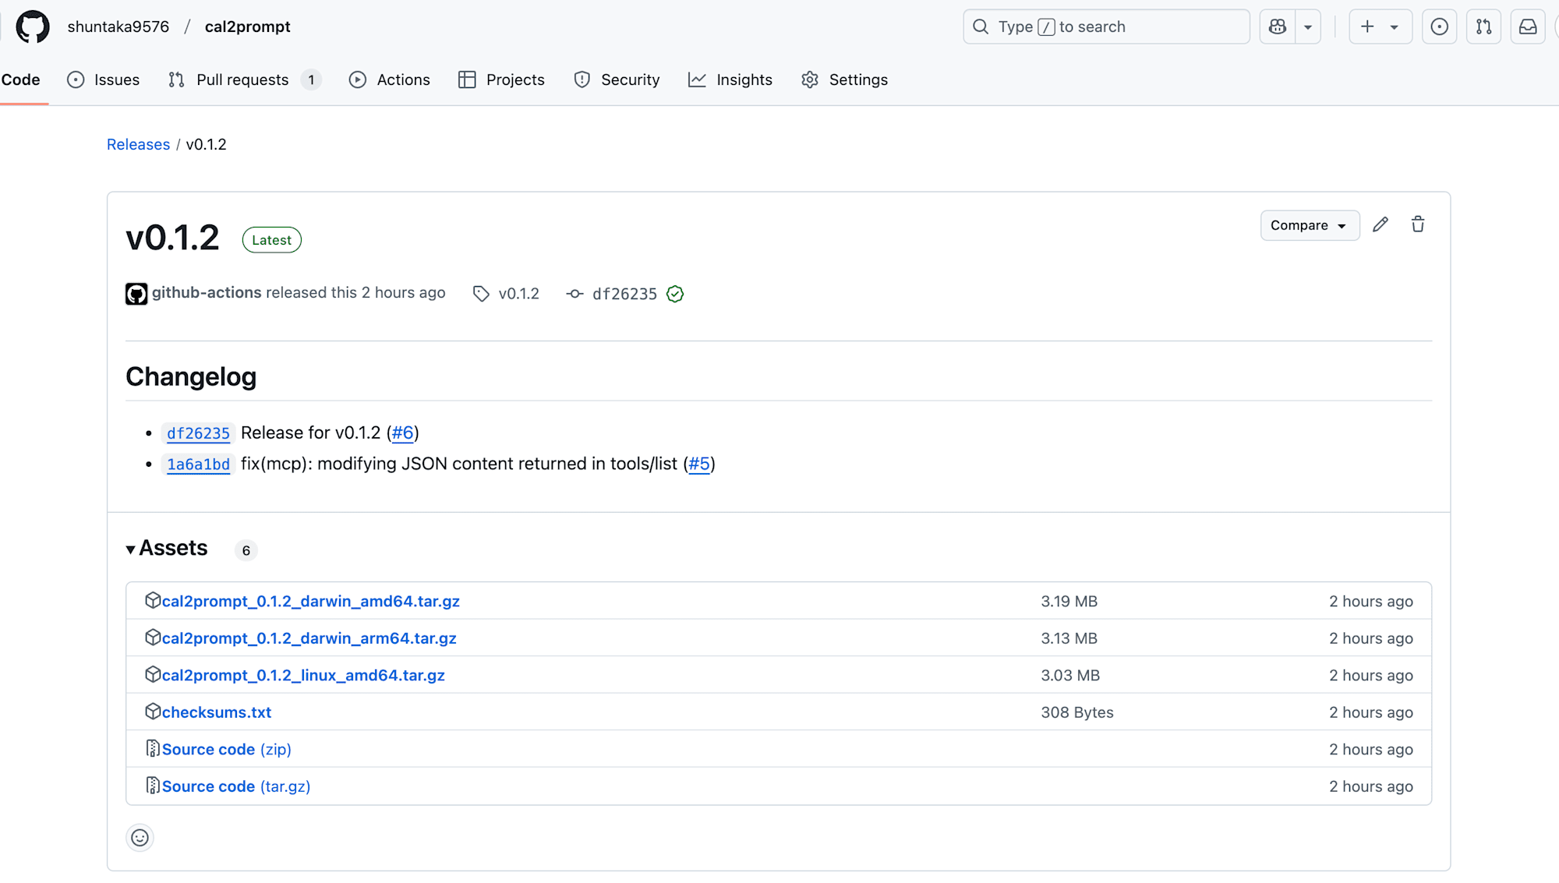Switch to the Settings tab
This screenshot has height=883, width=1559.
[x=845, y=79]
